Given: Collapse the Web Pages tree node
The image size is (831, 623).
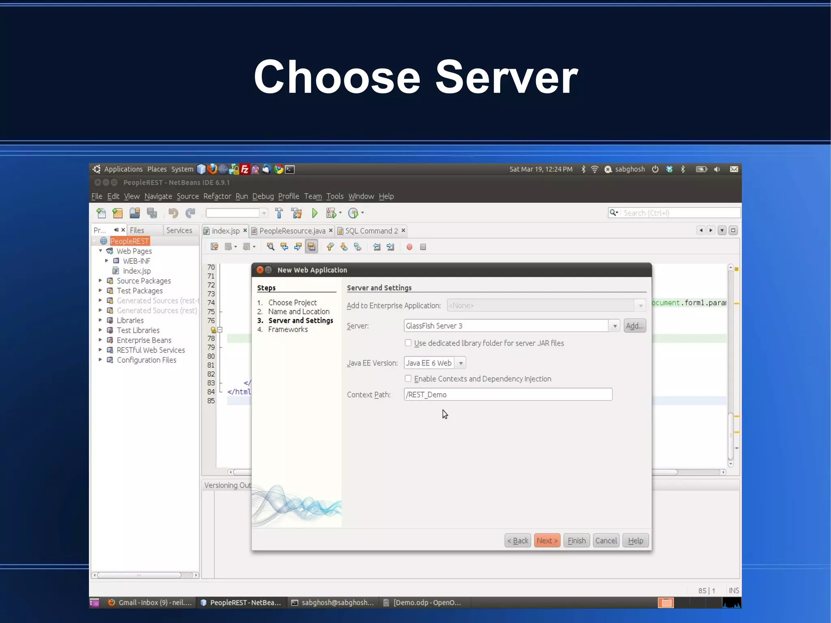Looking at the screenshot, I should (100, 251).
